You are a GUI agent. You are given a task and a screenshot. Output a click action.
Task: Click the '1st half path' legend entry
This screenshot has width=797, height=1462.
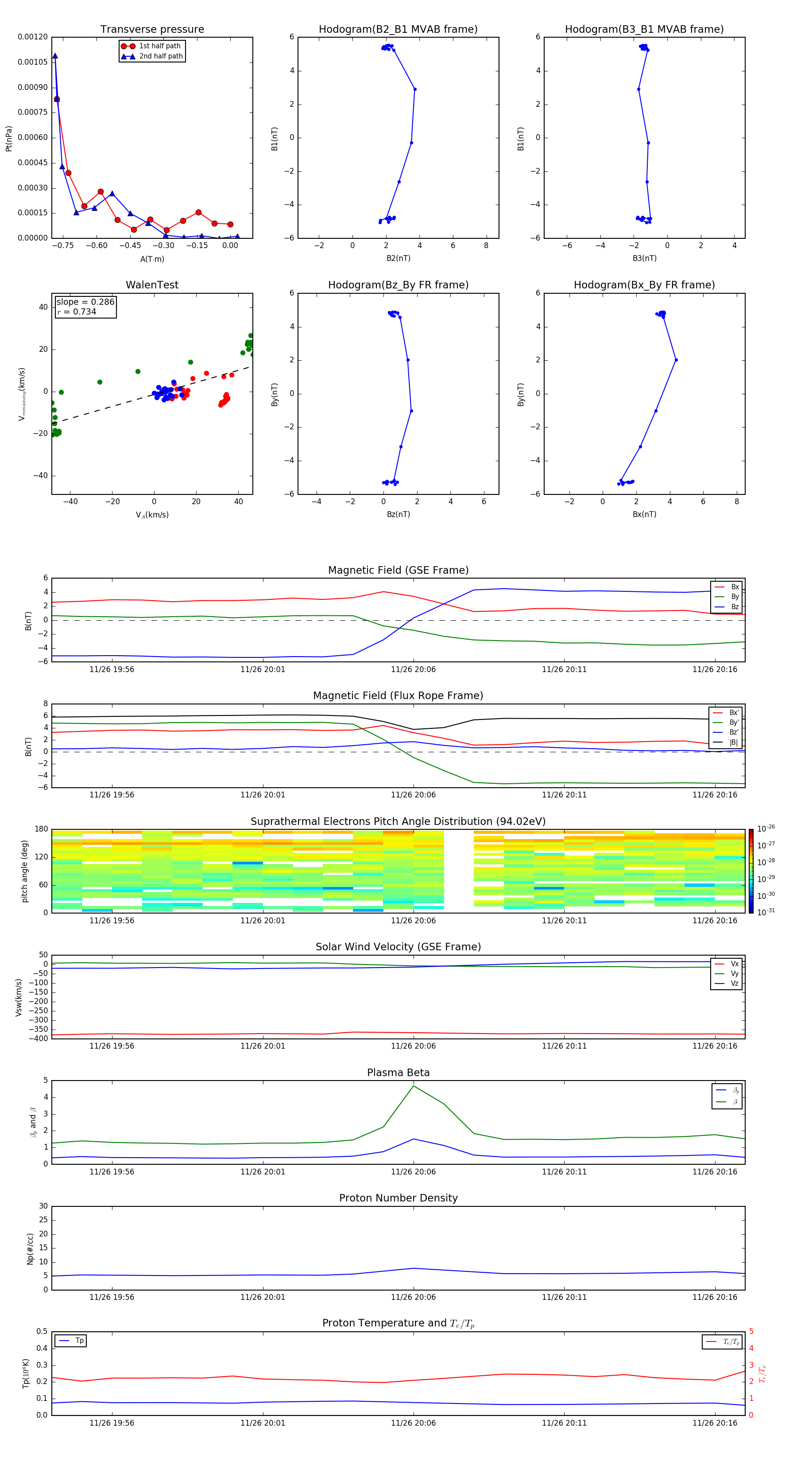click(x=151, y=46)
